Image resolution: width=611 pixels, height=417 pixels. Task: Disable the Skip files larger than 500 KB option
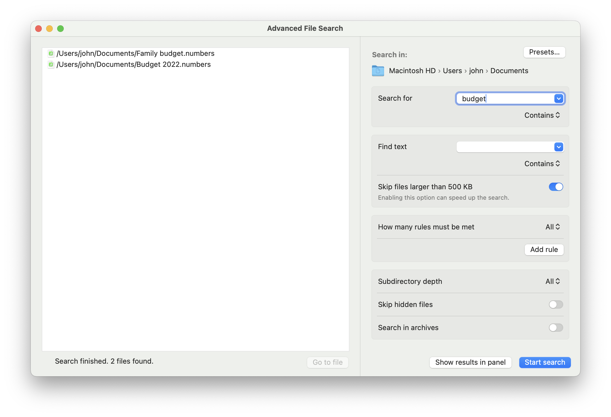click(556, 187)
